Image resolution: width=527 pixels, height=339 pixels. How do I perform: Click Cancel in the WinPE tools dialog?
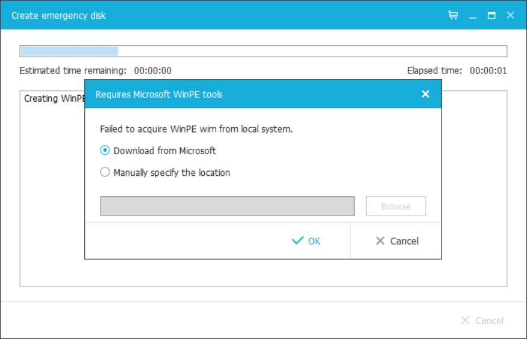(x=396, y=241)
